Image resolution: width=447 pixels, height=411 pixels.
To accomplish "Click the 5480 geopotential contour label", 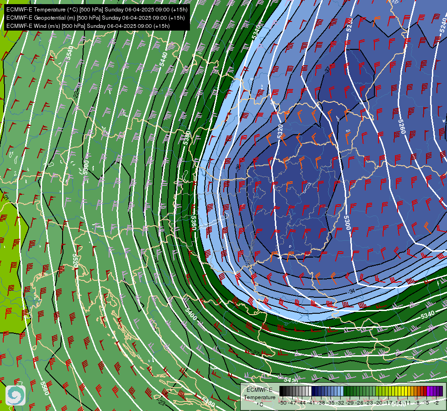I will pos(208,401).
